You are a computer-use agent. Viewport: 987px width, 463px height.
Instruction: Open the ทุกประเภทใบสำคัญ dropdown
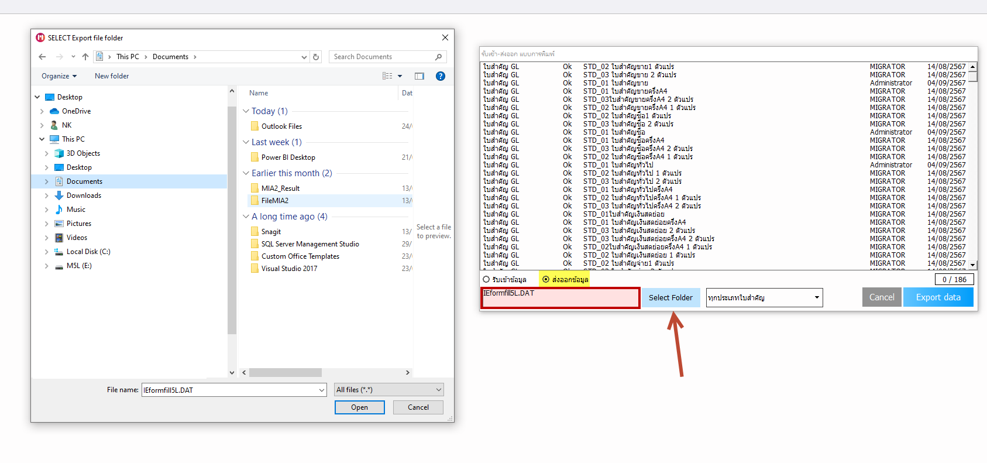point(764,298)
